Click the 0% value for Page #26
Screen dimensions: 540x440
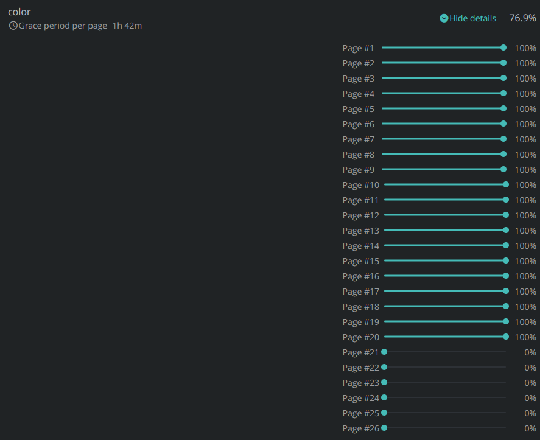pos(530,428)
